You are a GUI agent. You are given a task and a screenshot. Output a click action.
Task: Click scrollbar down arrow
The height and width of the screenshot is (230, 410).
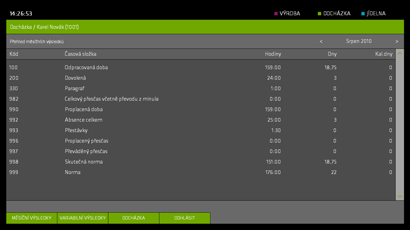[400, 196]
